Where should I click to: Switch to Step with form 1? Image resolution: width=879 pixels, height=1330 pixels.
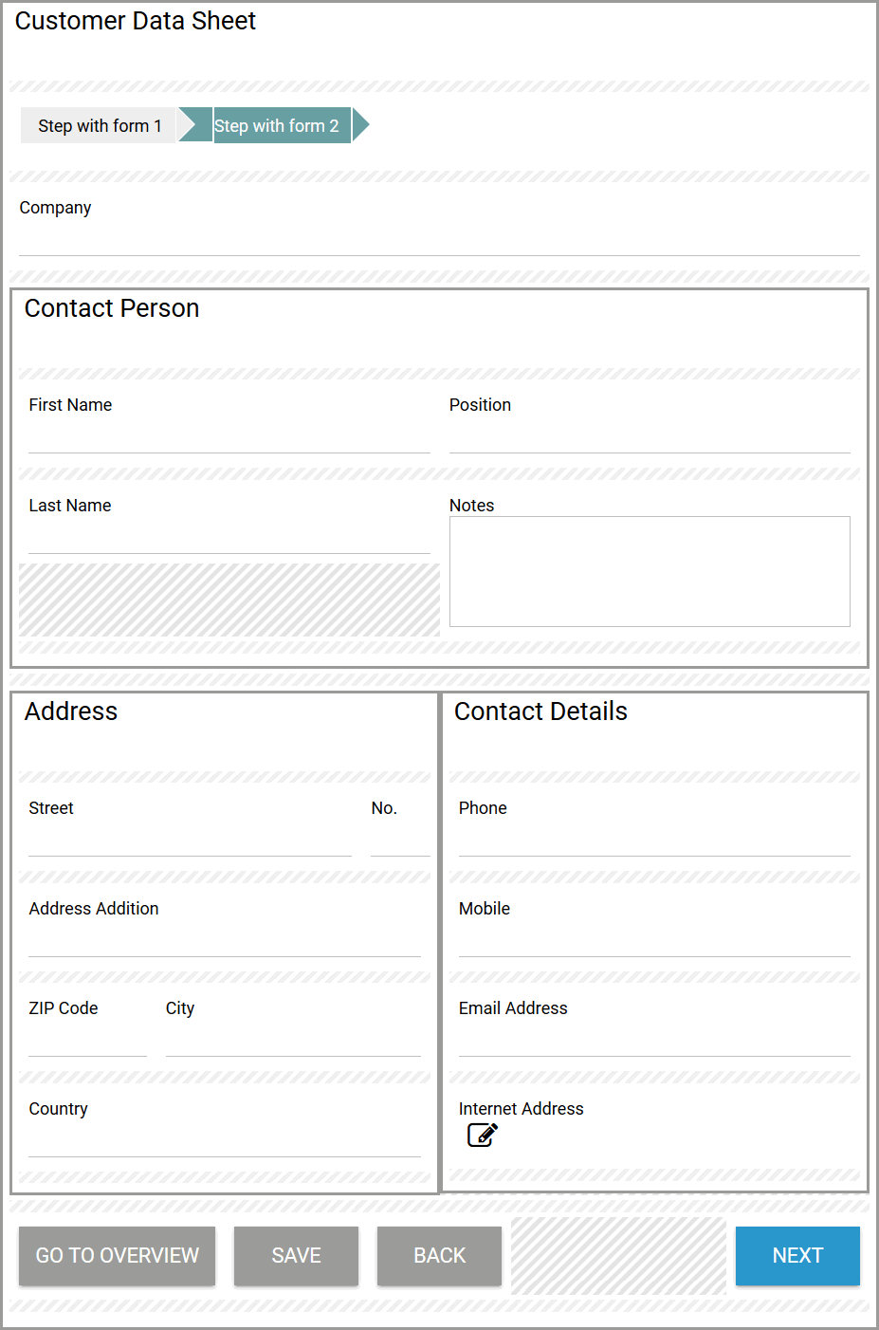(100, 125)
